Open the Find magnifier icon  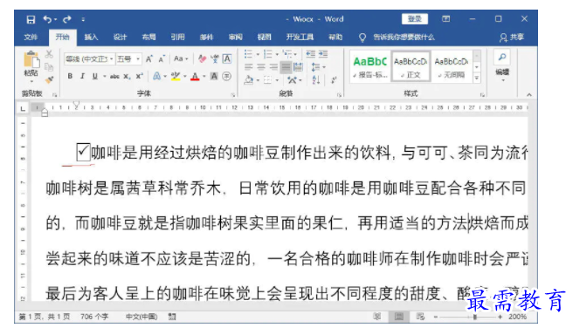502,58
